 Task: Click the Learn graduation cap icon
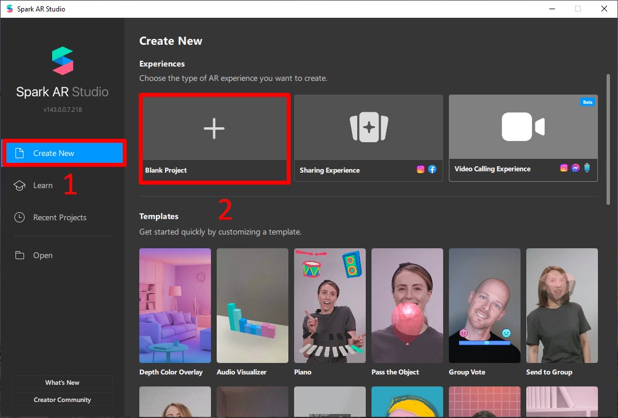click(x=19, y=185)
